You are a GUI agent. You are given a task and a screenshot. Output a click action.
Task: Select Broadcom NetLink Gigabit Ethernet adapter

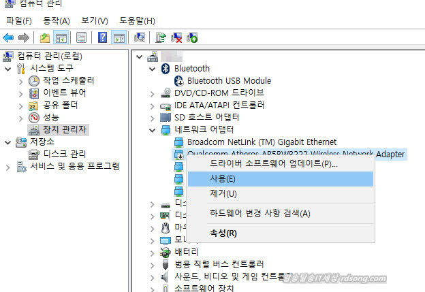pyautogui.click(x=262, y=142)
